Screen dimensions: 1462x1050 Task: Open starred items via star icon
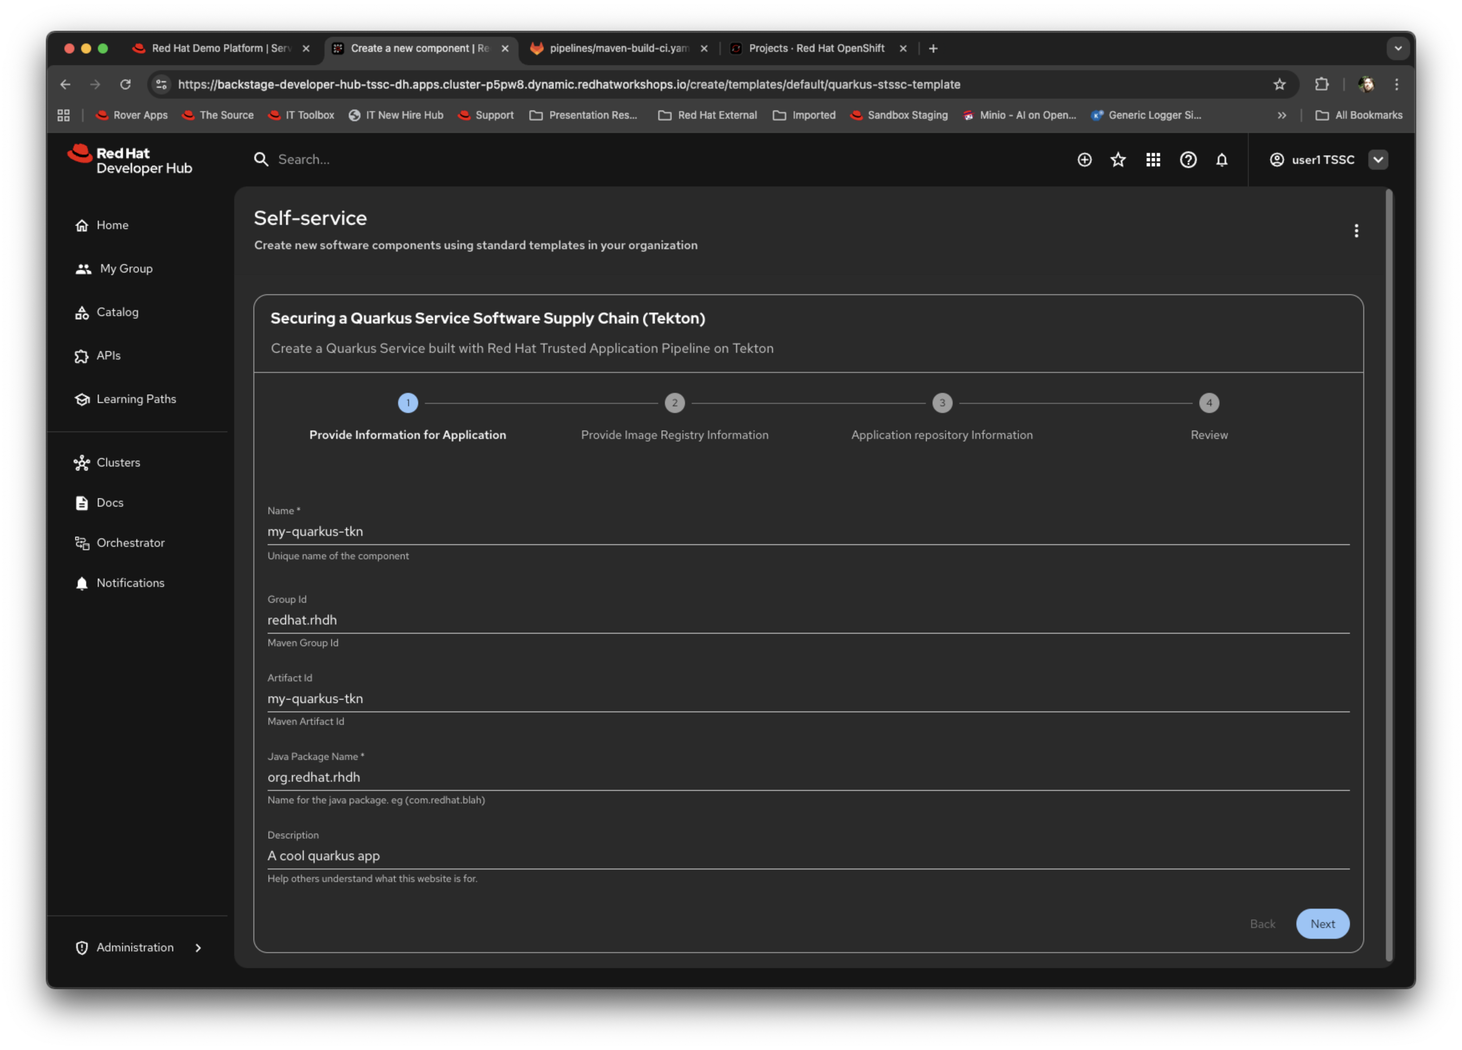point(1118,160)
